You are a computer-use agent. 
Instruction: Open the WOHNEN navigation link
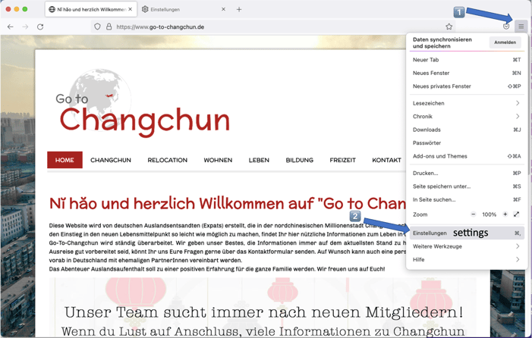coord(218,160)
